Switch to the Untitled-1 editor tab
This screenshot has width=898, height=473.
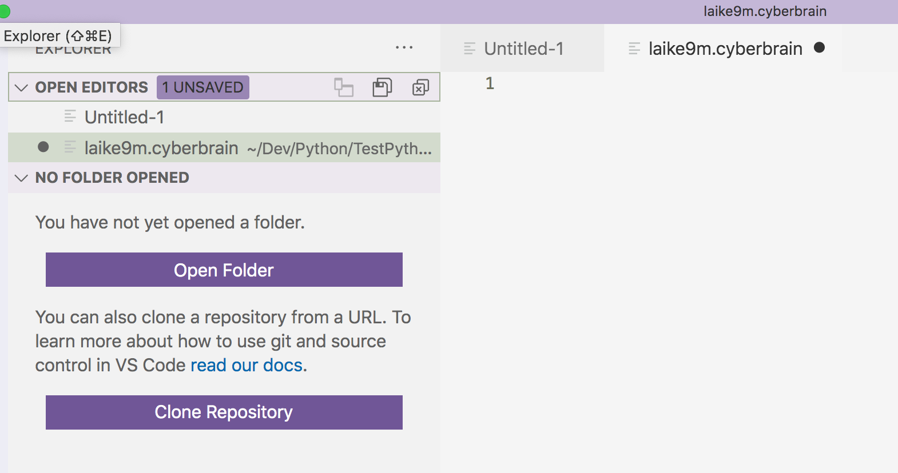(523, 49)
